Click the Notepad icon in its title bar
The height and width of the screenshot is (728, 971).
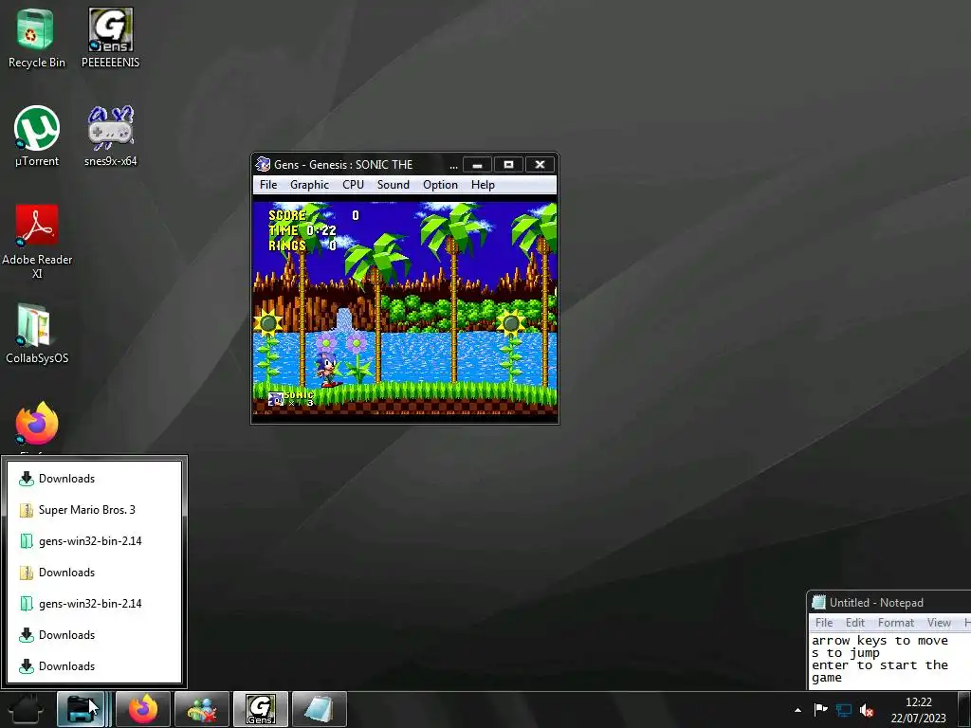(x=818, y=602)
